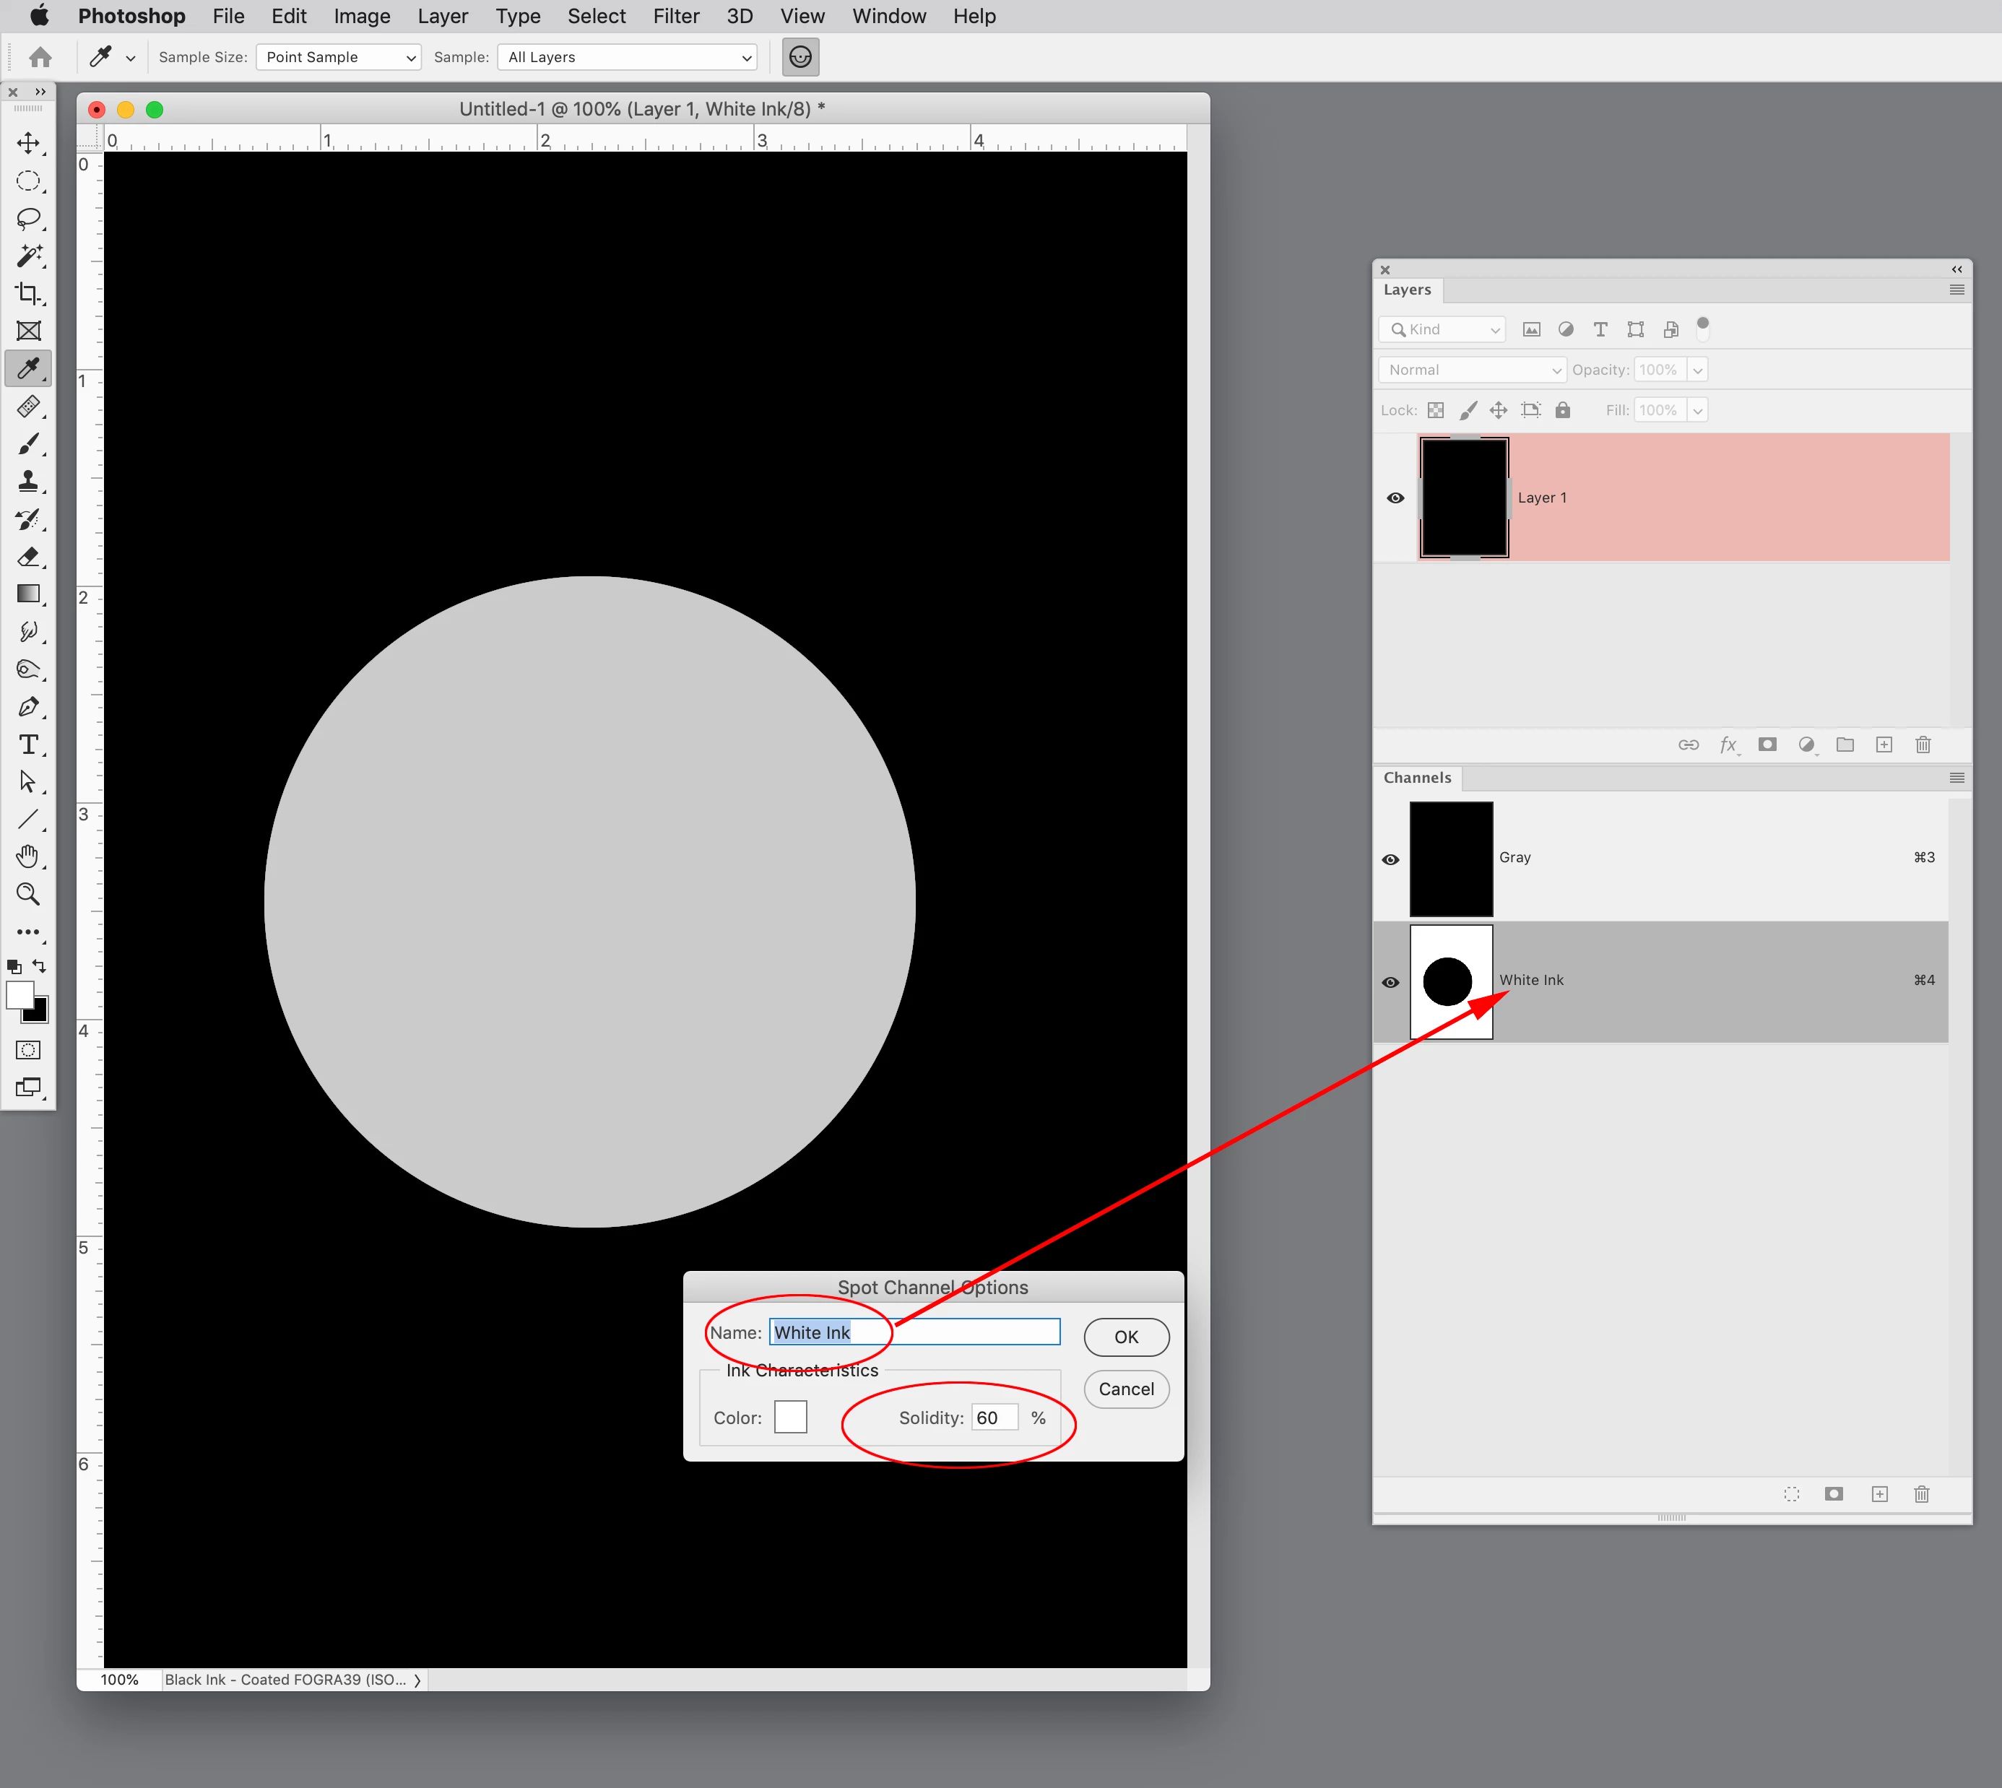
Task: Toggle visibility of Gray channel
Action: (x=1390, y=859)
